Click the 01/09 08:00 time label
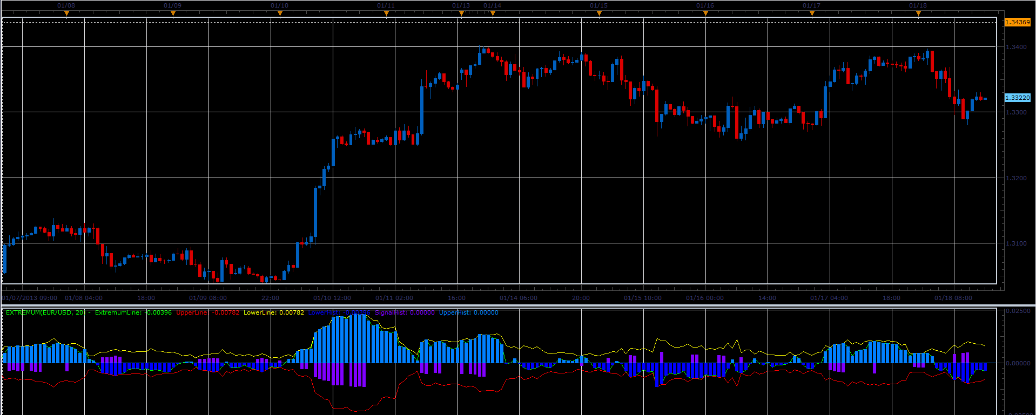The image size is (1036, 415). [x=208, y=298]
